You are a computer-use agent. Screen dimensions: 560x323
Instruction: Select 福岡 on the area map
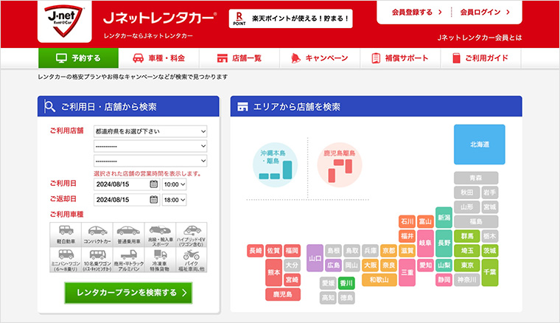coord(292,251)
